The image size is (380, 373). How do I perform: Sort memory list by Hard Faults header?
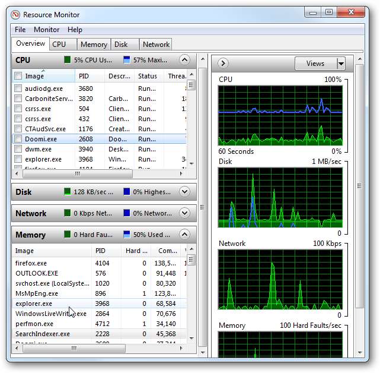coord(136,251)
